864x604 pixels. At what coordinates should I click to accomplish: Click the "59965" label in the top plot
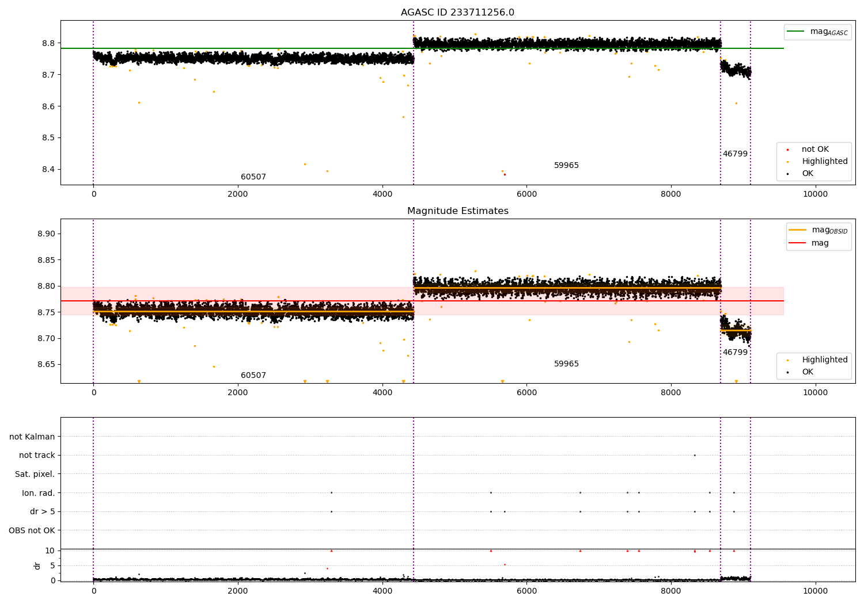coord(566,166)
